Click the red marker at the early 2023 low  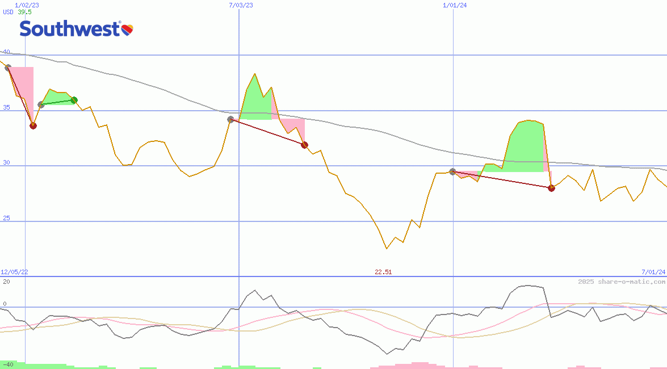[33, 125]
